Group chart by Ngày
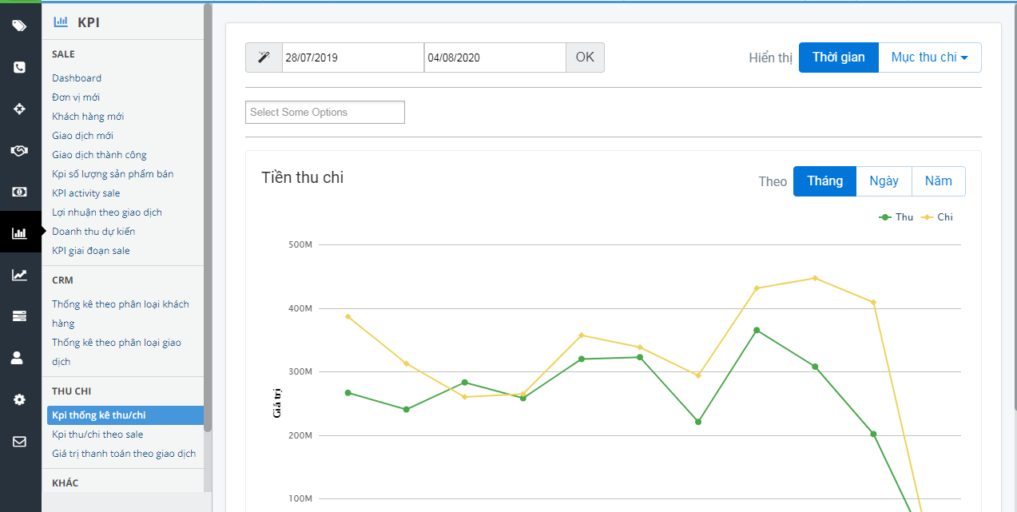This screenshot has width=1017, height=512. pyautogui.click(x=884, y=181)
